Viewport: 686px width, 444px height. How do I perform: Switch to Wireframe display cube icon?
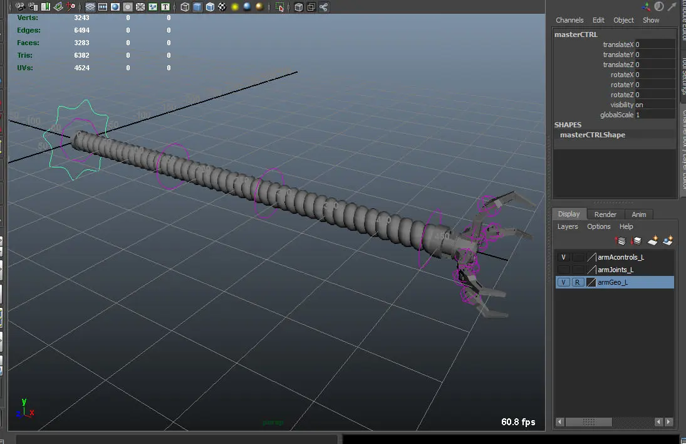point(185,6)
